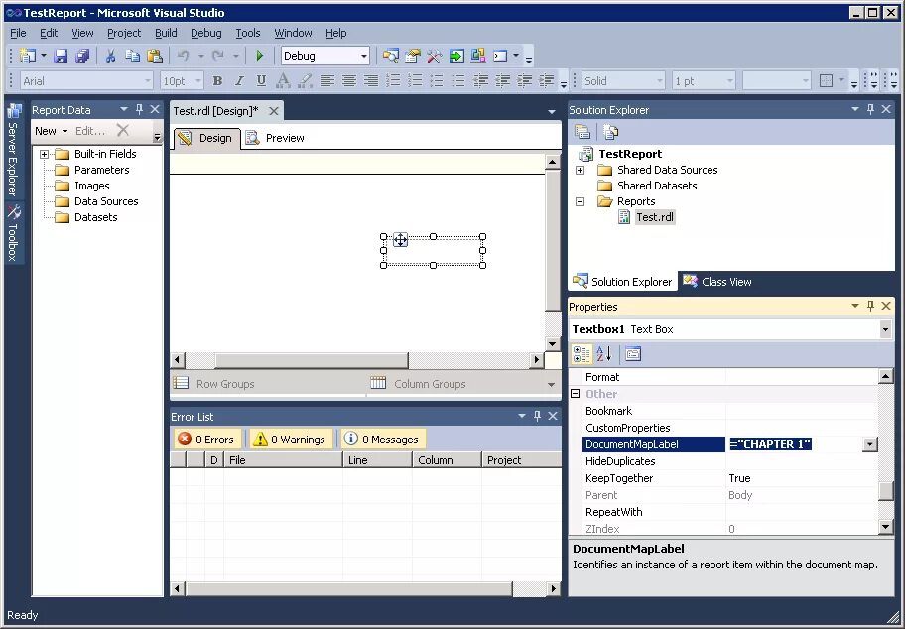Click the Copy icon in toolbar

(x=132, y=56)
